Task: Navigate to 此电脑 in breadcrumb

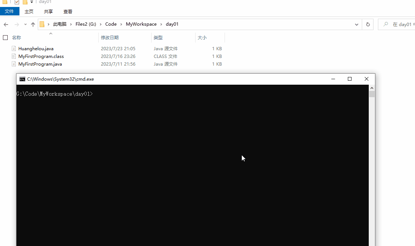Action: coord(60,24)
